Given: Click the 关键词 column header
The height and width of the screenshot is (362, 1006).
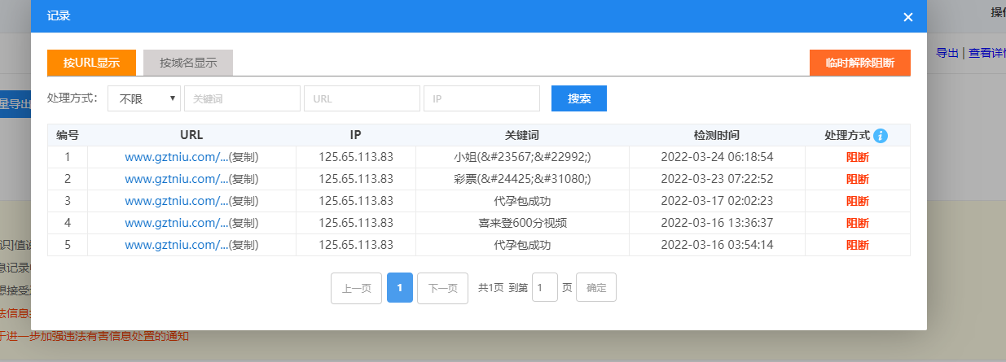Looking at the screenshot, I should point(522,135).
